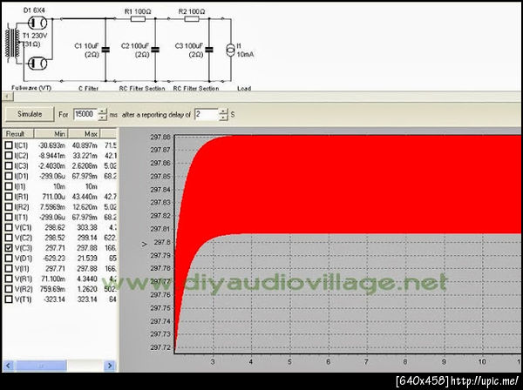Click the http://upic.me/ link
The height and width of the screenshot is (390, 523).
click(x=485, y=380)
